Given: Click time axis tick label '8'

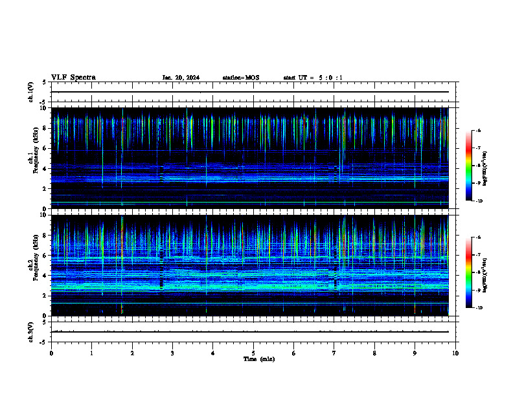Looking at the screenshot, I should [374, 353].
